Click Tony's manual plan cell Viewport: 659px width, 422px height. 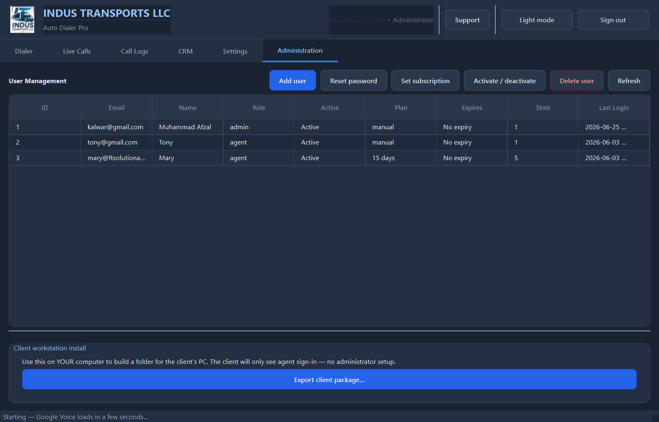pos(401,142)
